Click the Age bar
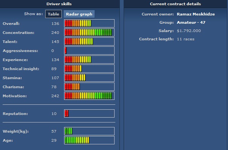This screenshot has height=150, width=228. tap(89, 140)
